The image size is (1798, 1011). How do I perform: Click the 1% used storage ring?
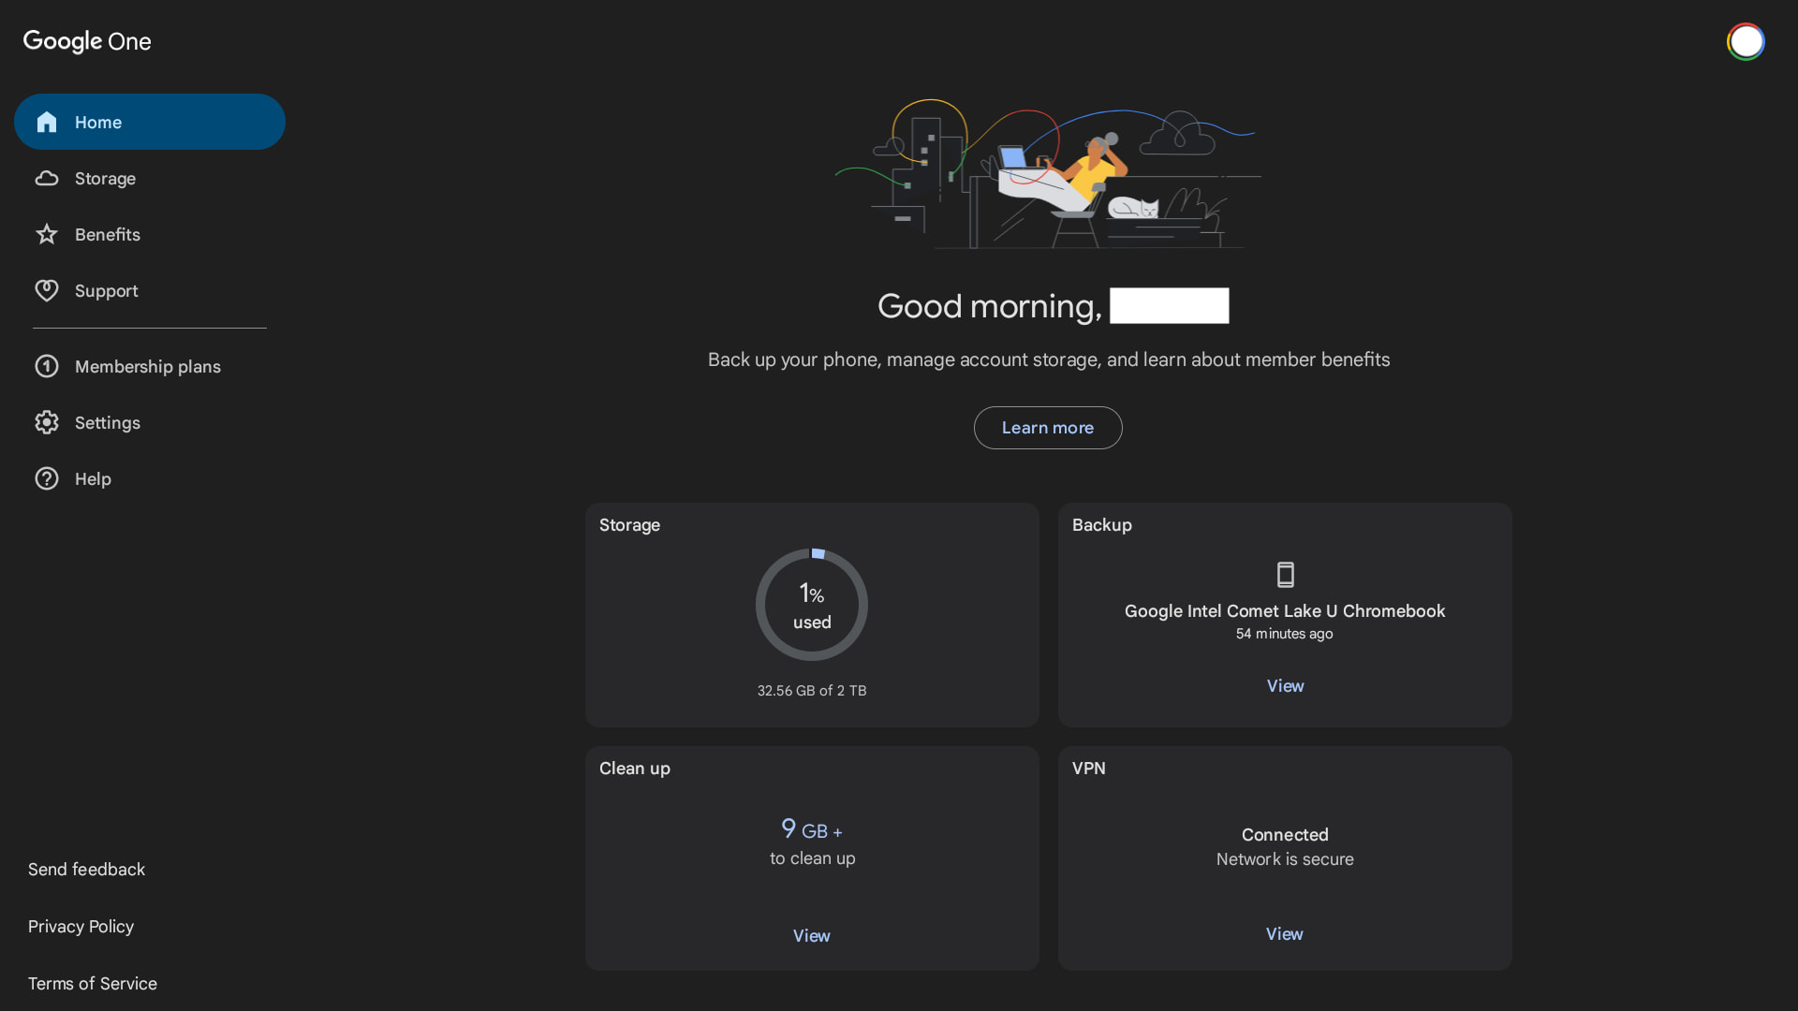[812, 606]
